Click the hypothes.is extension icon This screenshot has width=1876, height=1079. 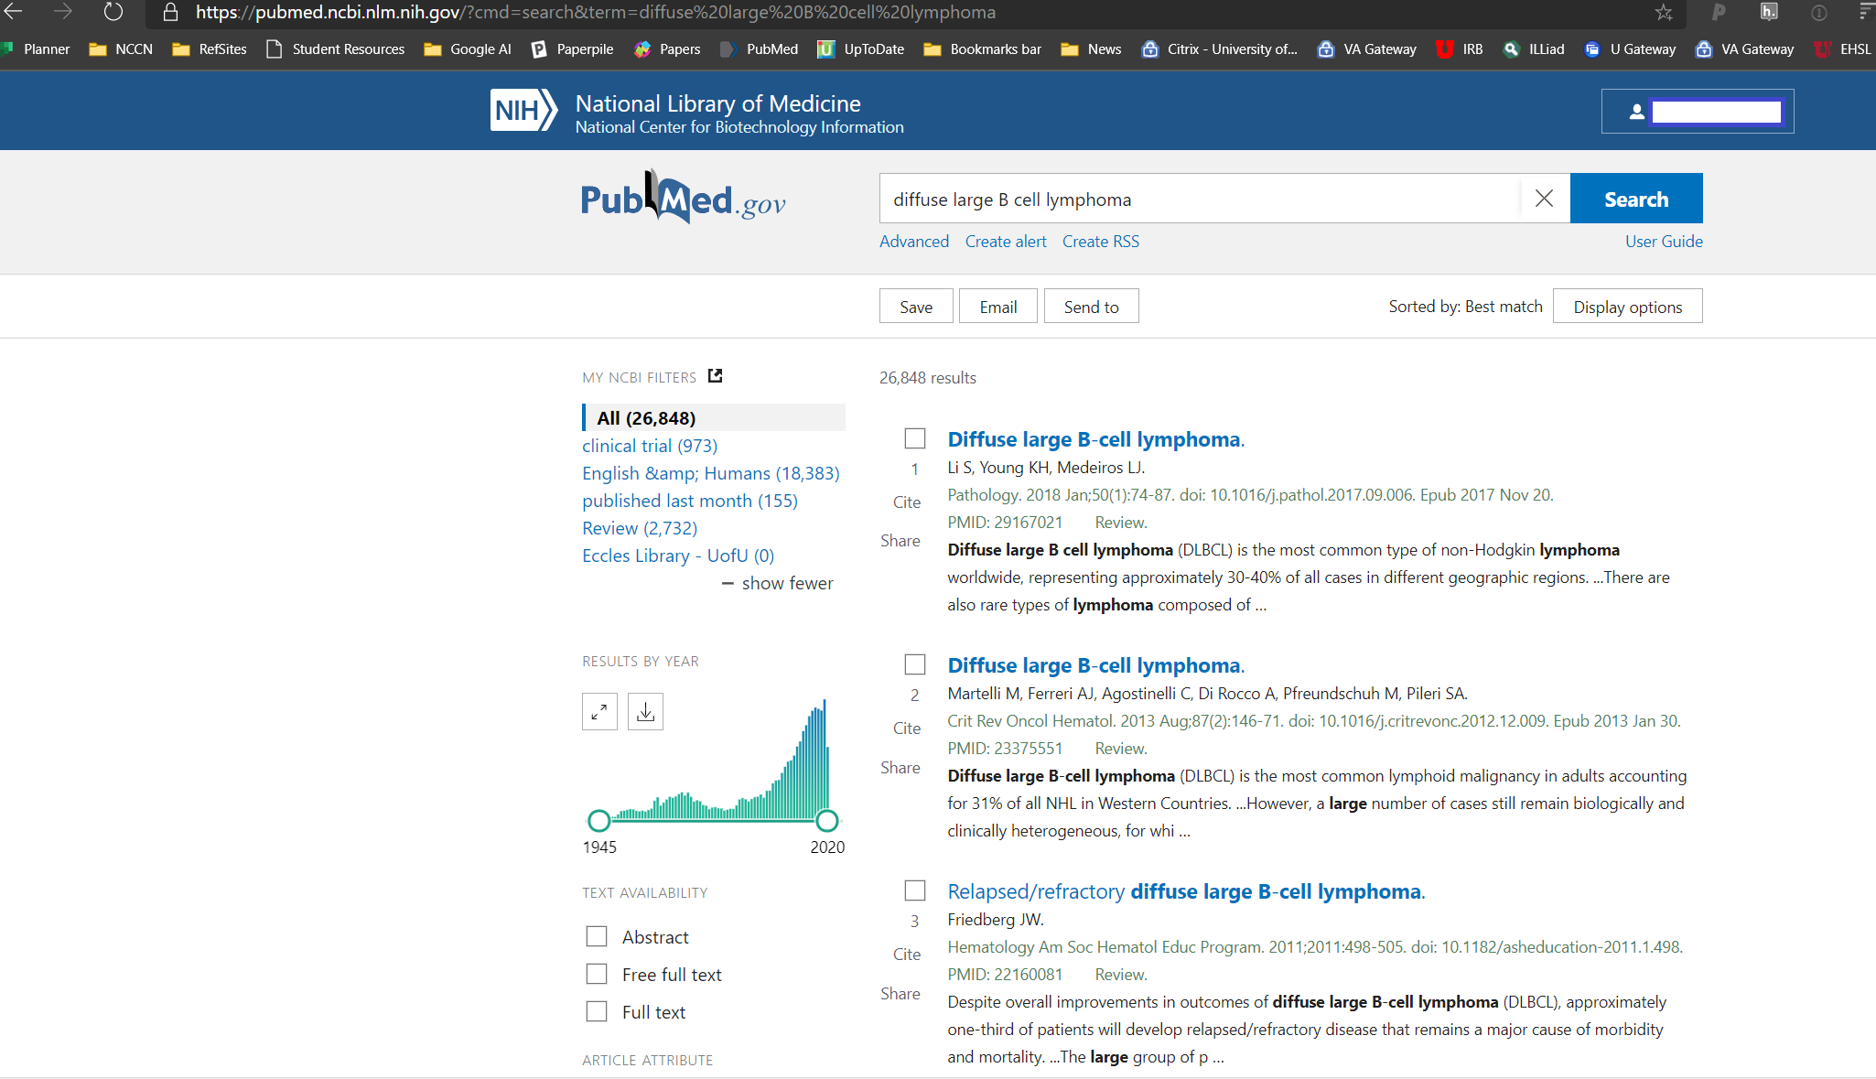(1769, 12)
